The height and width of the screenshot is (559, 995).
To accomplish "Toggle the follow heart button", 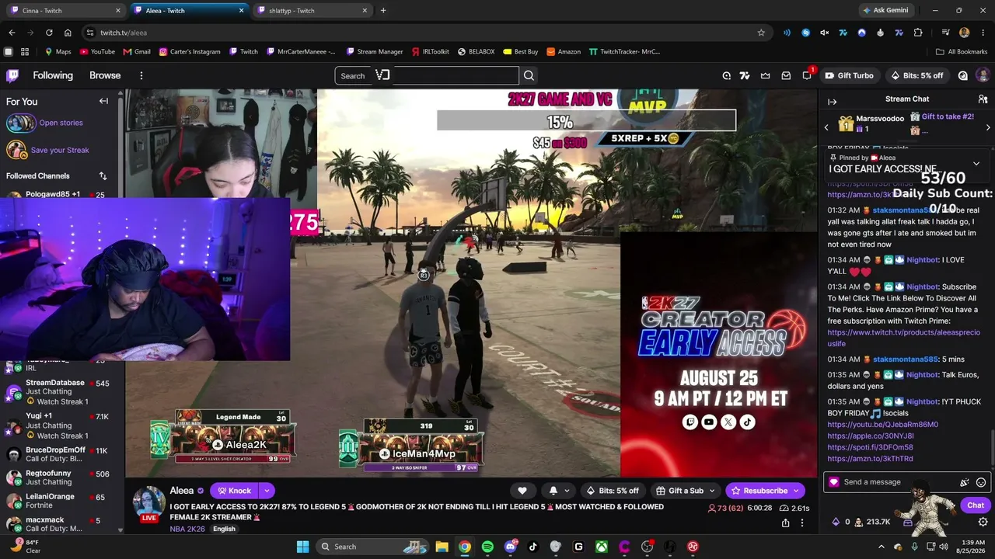I will coord(522,491).
